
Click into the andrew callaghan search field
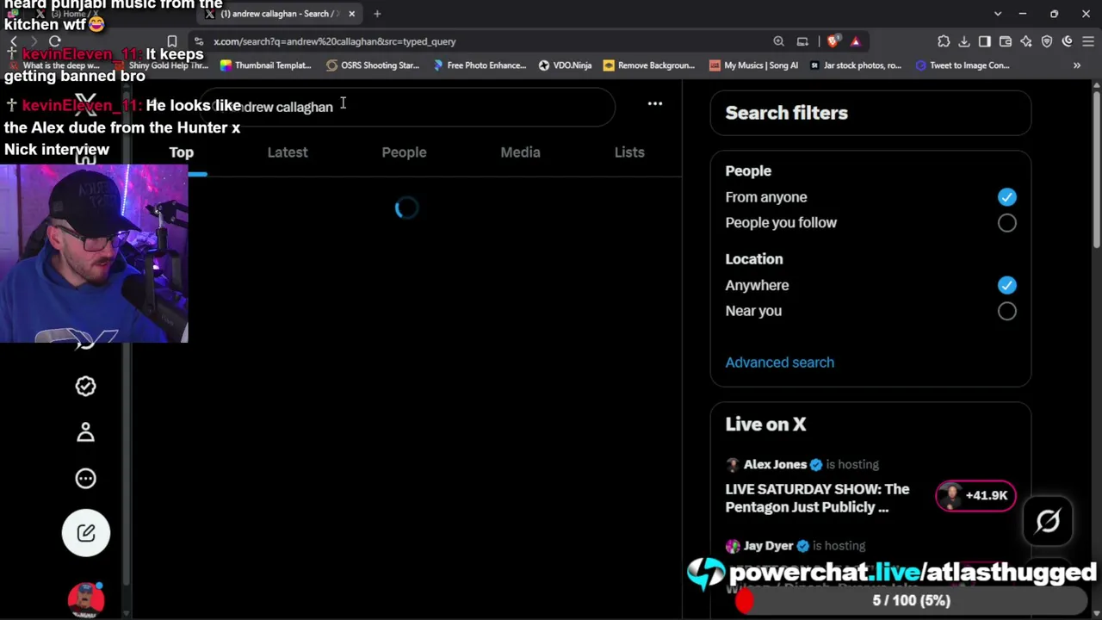(407, 107)
